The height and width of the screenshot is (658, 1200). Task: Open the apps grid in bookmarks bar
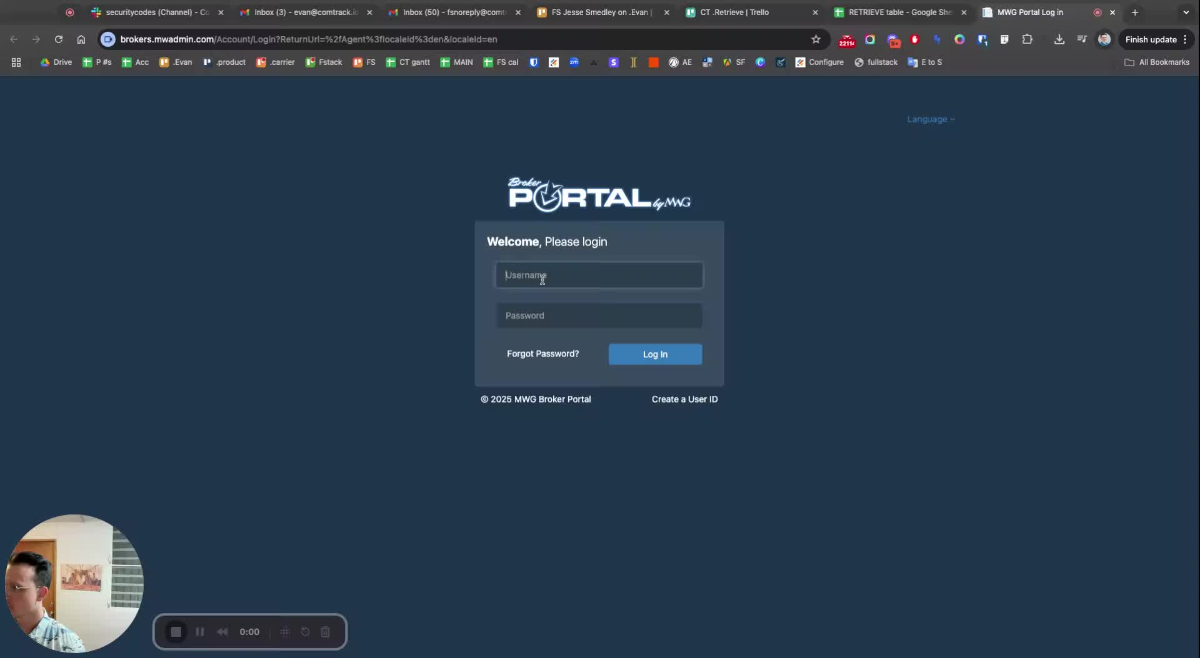pyautogui.click(x=16, y=62)
